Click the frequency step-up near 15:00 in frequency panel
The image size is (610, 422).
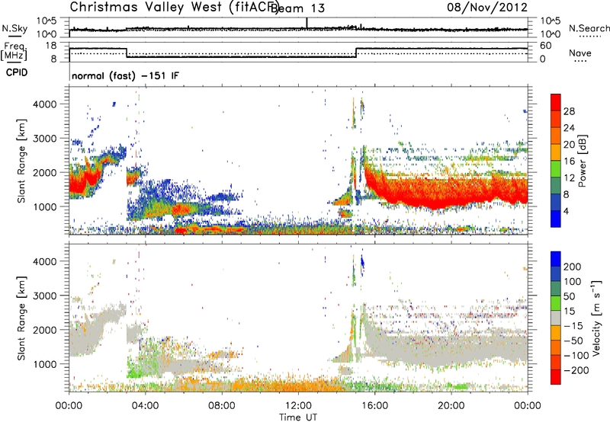tap(356, 53)
